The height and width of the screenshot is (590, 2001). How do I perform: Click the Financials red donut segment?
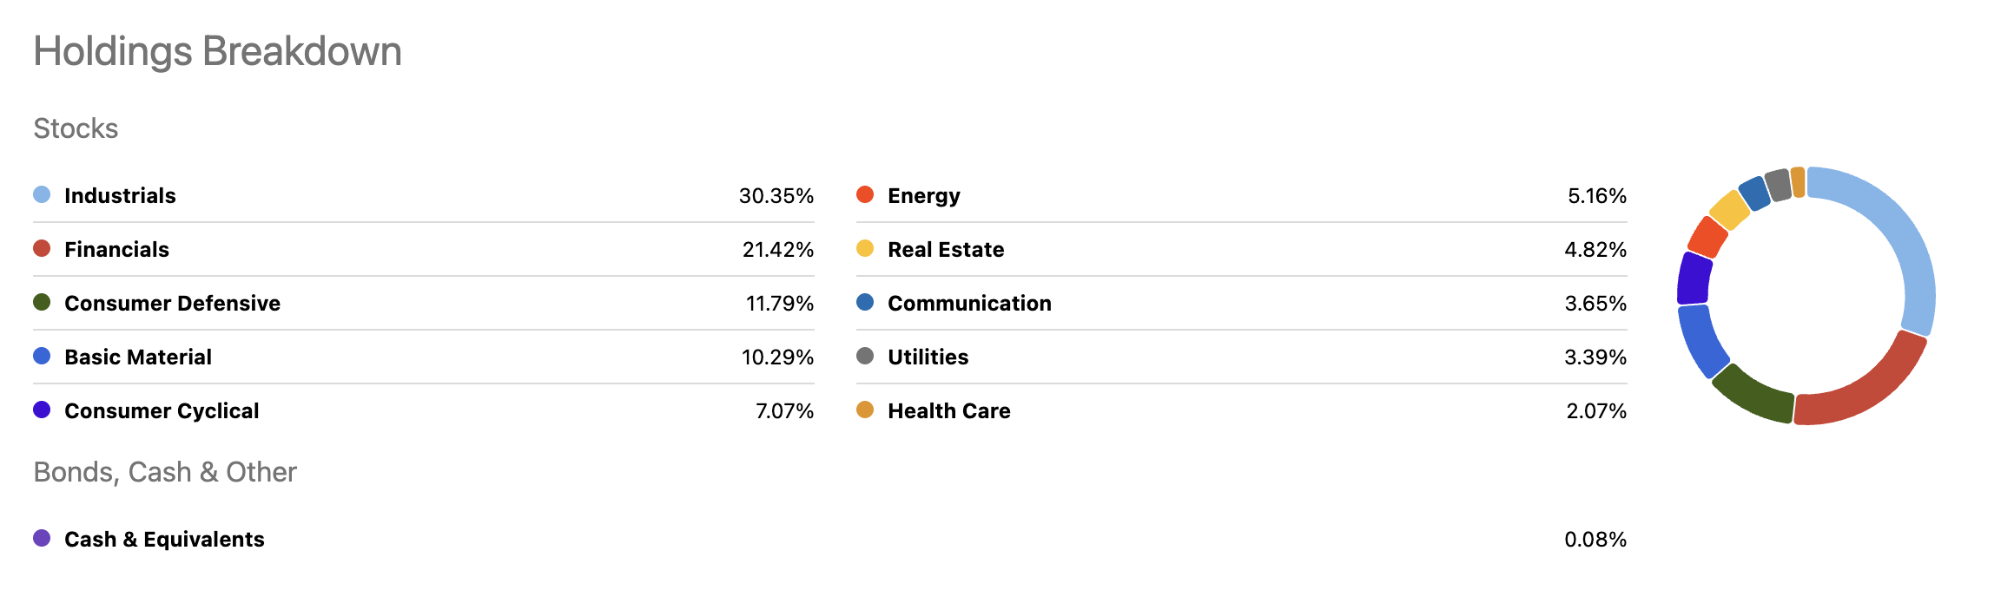click(1867, 390)
